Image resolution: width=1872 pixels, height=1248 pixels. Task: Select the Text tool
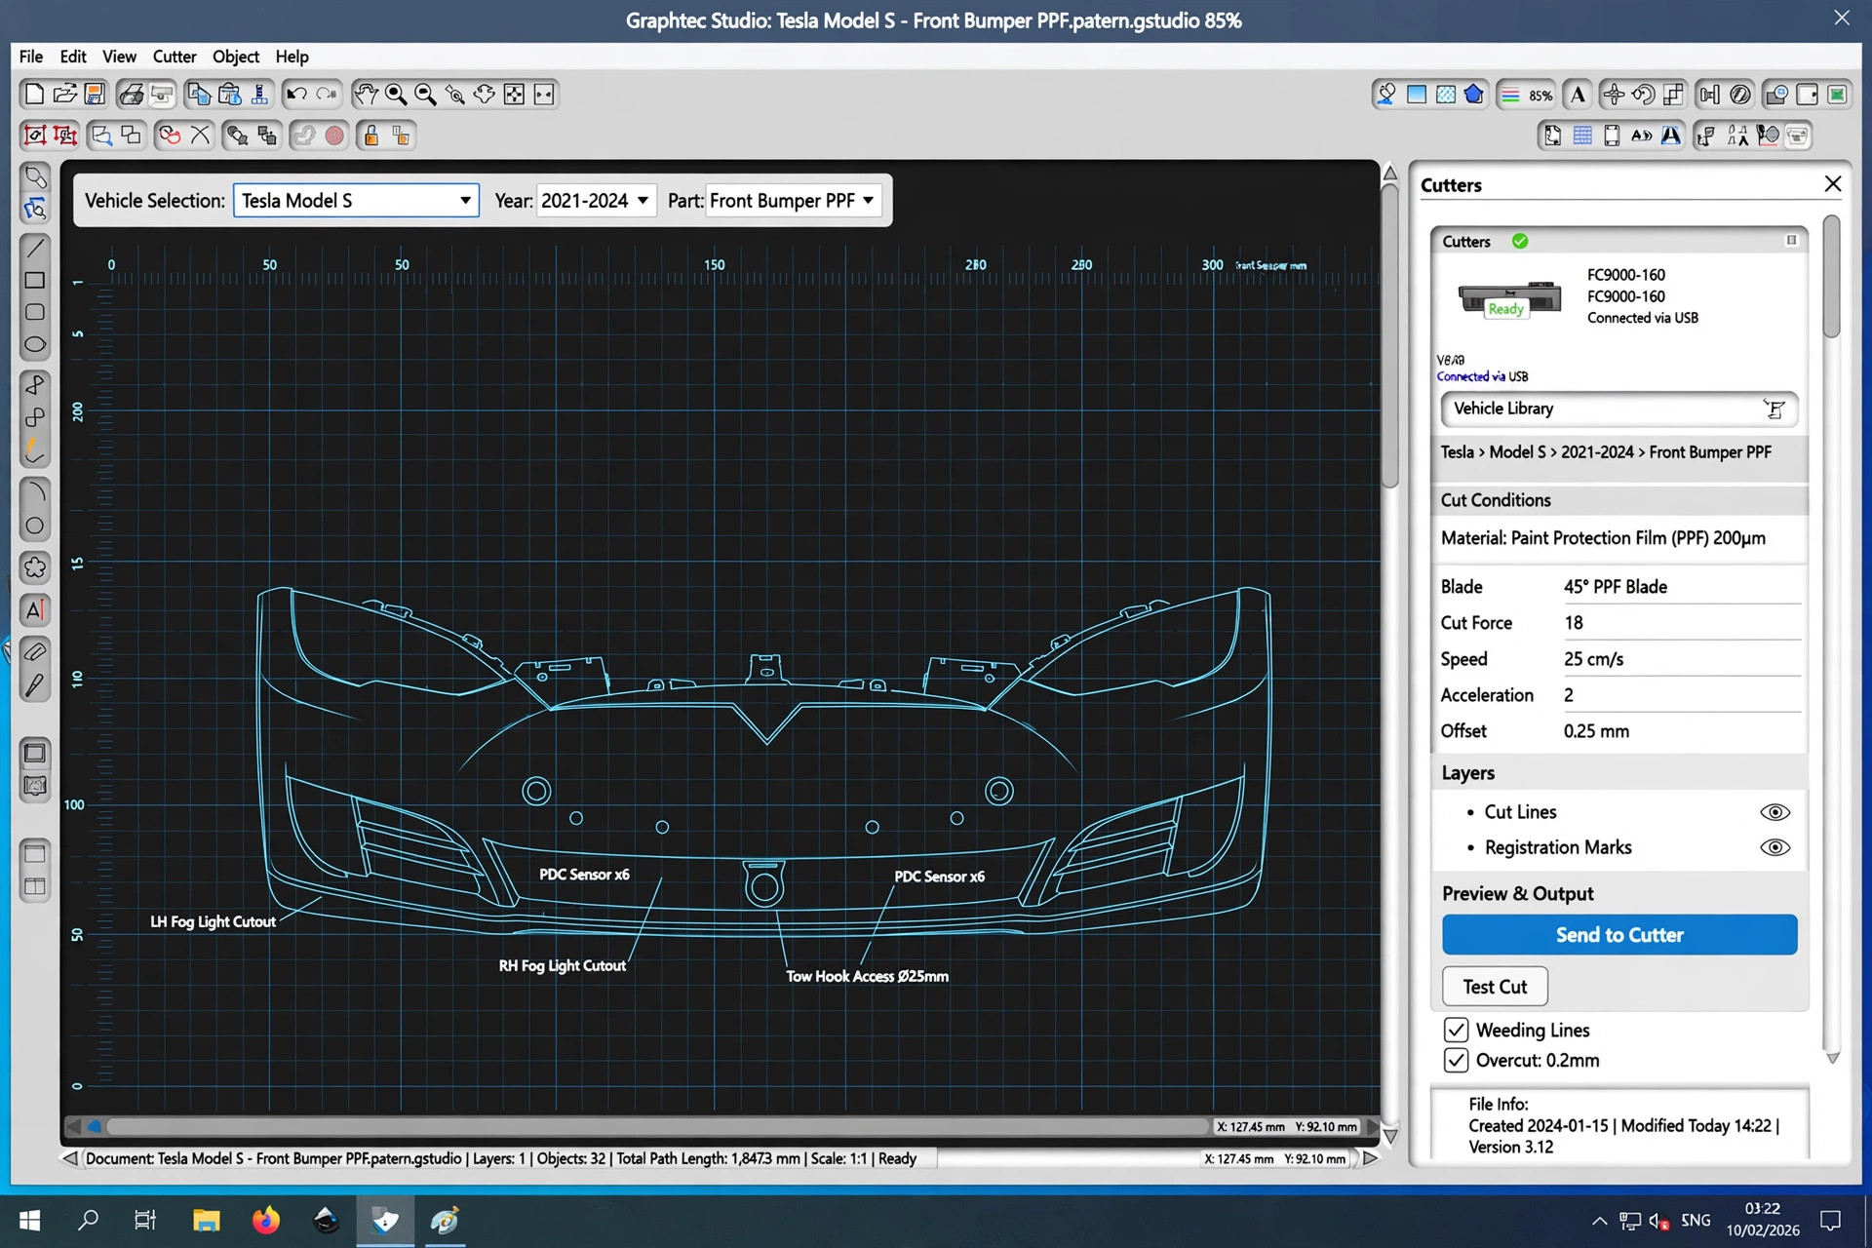pyautogui.click(x=35, y=611)
